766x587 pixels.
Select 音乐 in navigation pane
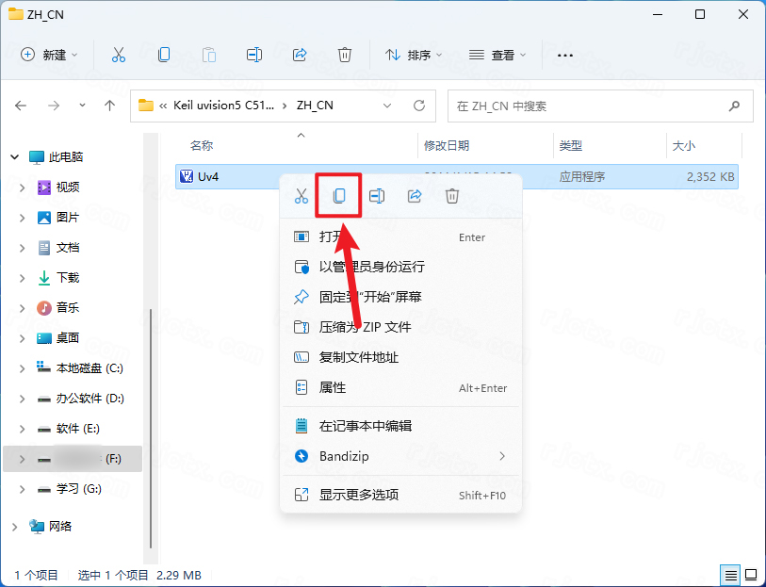pyautogui.click(x=68, y=308)
